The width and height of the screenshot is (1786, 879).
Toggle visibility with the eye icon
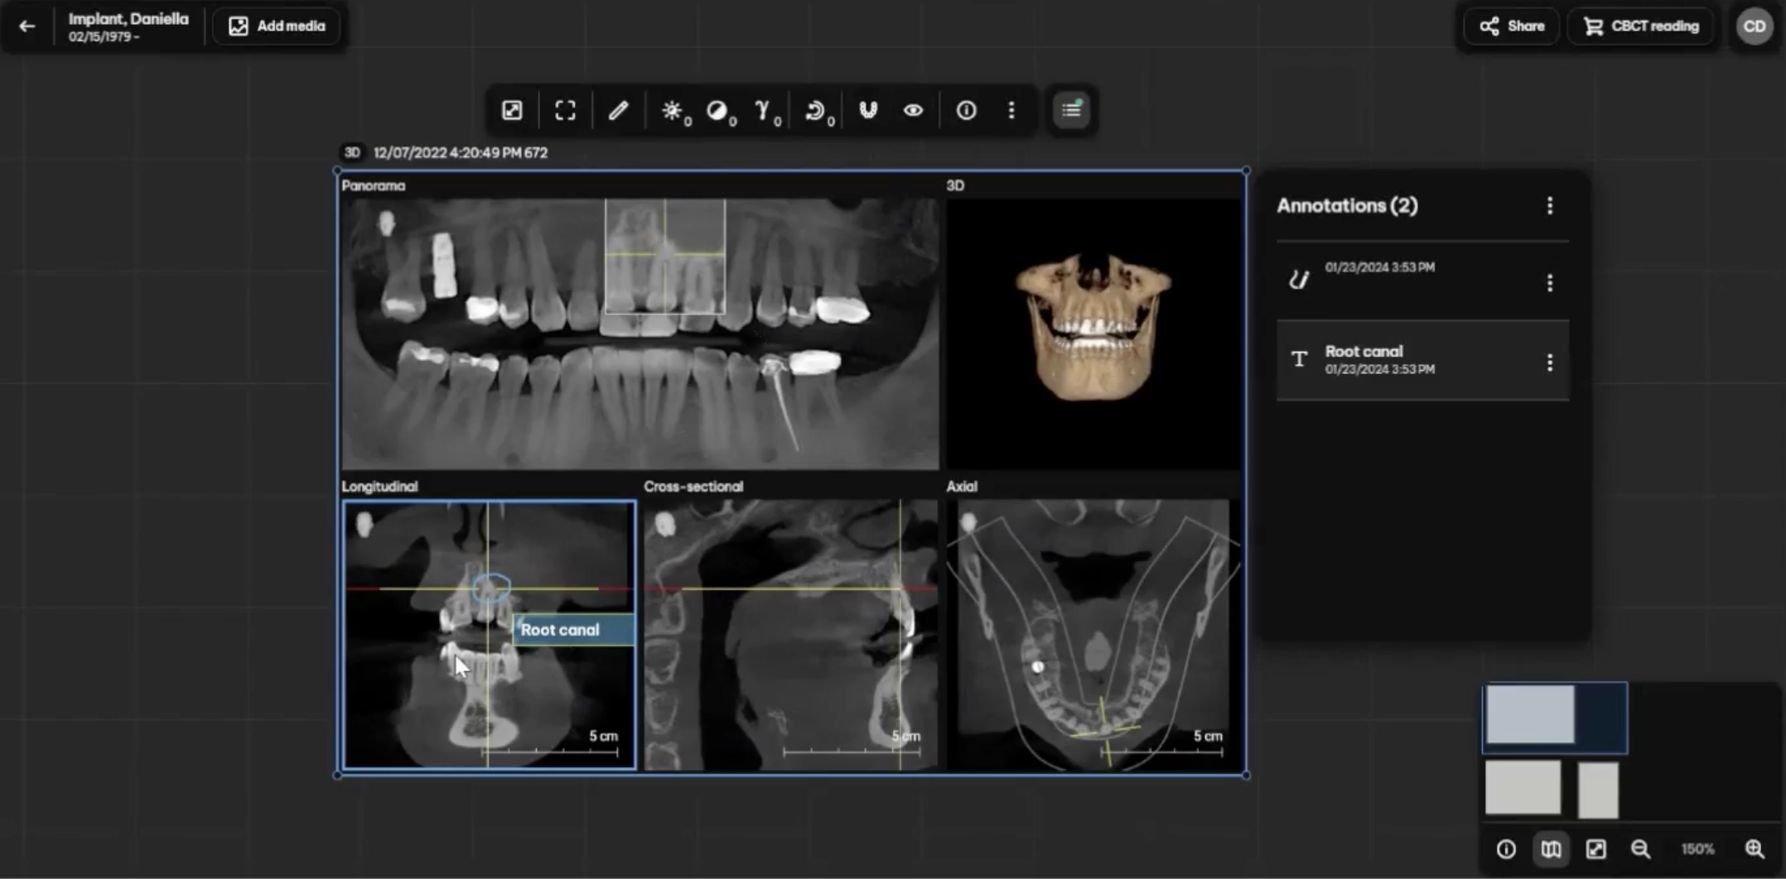point(912,109)
